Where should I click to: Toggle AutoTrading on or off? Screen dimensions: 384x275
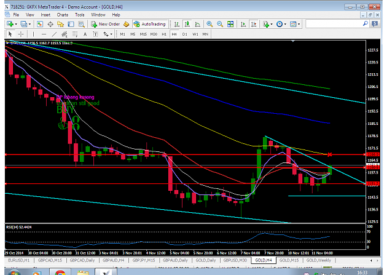(150, 24)
